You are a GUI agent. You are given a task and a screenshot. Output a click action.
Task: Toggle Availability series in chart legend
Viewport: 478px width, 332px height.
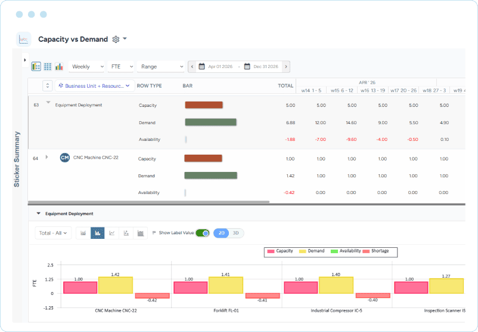point(346,251)
